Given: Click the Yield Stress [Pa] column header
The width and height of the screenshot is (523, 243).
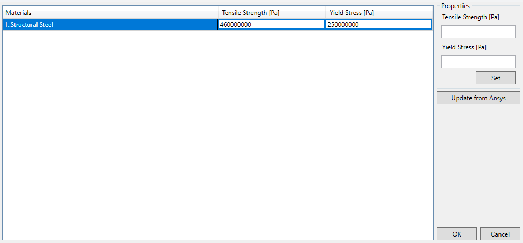Looking at the screenshot, I should [x=378, y=12].
